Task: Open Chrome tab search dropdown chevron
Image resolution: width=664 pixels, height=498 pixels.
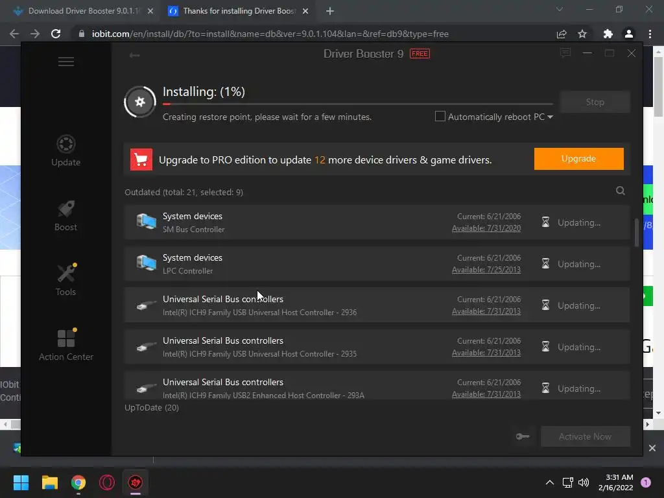Action: pos(560,9)
